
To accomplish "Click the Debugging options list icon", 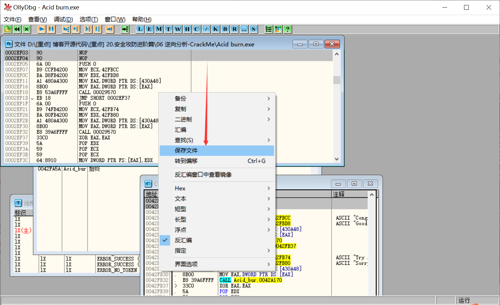I will click(269, 29).
